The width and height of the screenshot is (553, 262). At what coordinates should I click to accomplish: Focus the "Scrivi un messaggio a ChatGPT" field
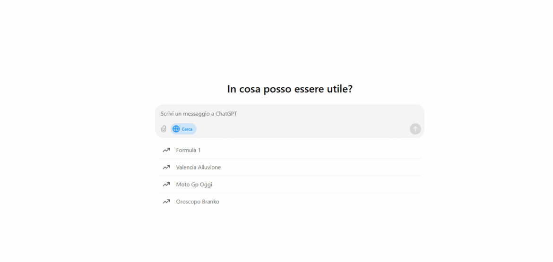284,114
